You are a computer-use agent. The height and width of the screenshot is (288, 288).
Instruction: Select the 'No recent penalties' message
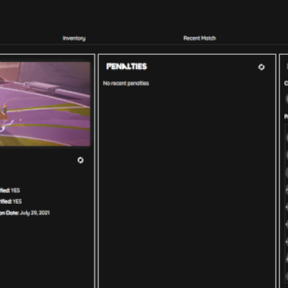click(126, 84)
